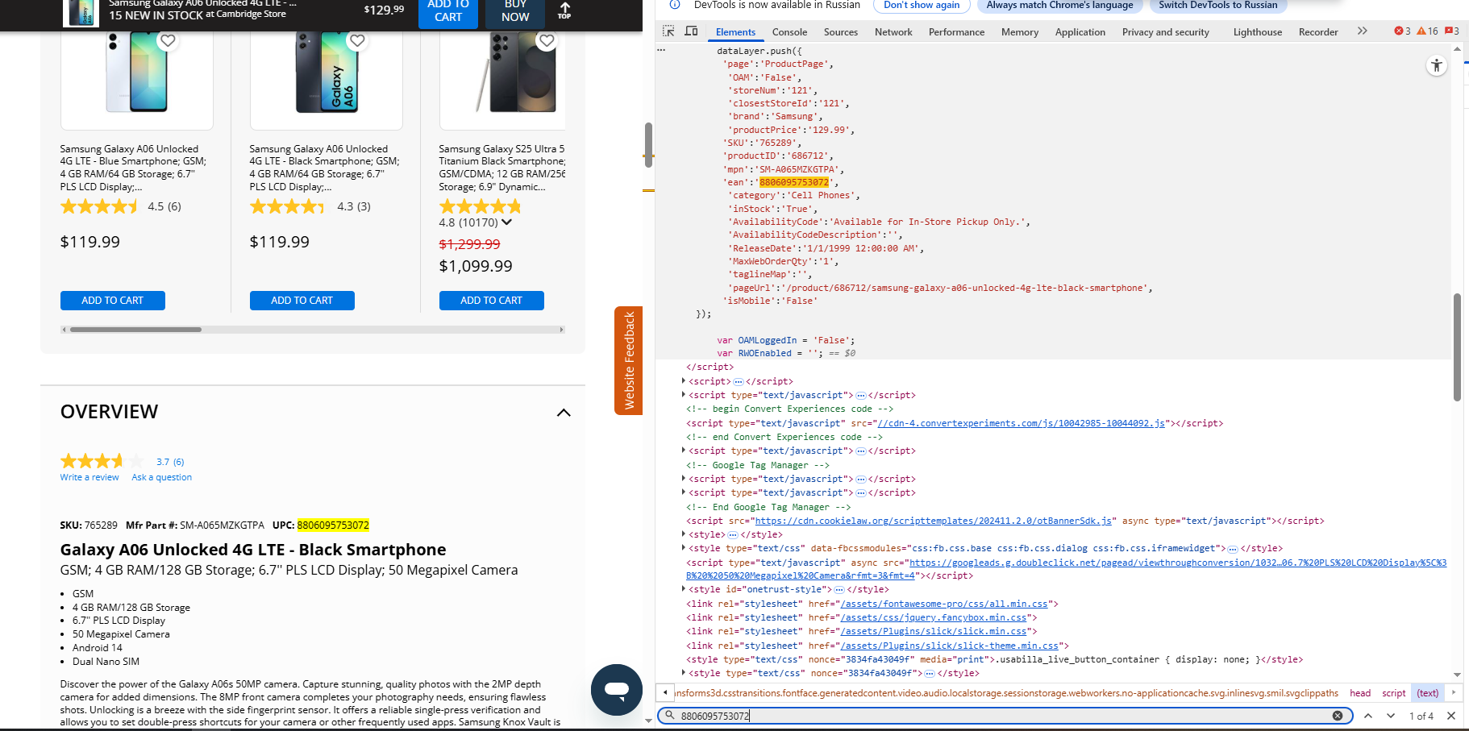Collapse the OVERVIEW section chevron

564,413
